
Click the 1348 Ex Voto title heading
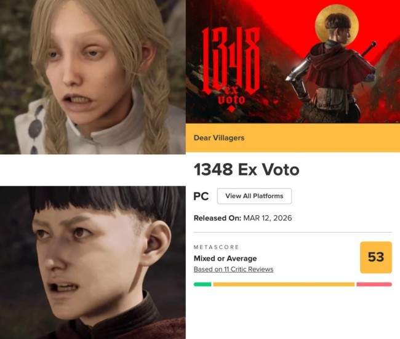(x=246, y=170)
